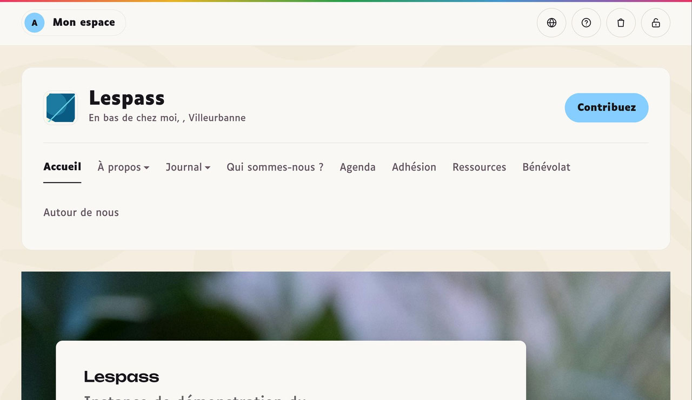Image resolution: width=692 pixels, height=400 pixels.
Task: Click the unlocked padlock icon
Action: 656,23
